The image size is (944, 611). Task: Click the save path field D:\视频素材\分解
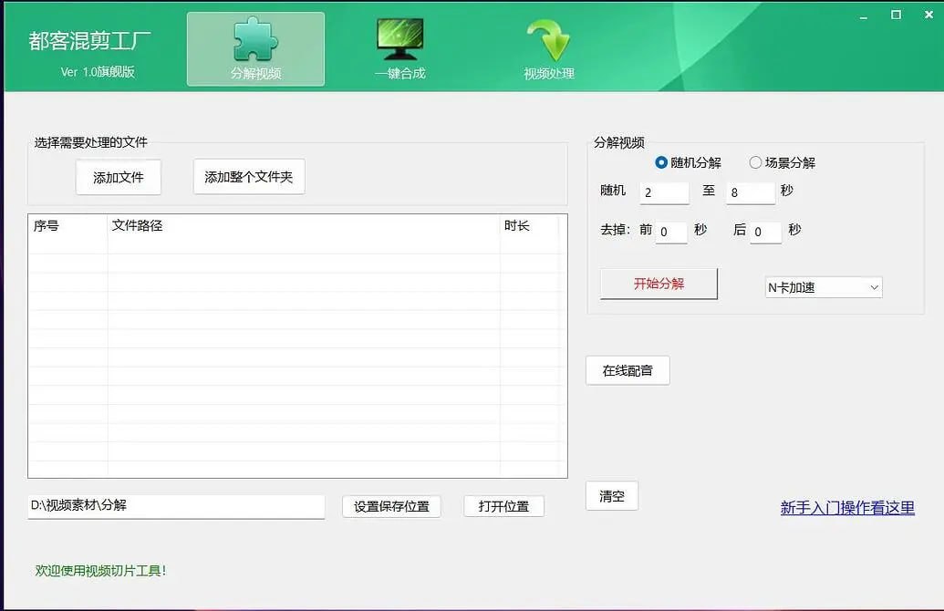click(176, 506)
